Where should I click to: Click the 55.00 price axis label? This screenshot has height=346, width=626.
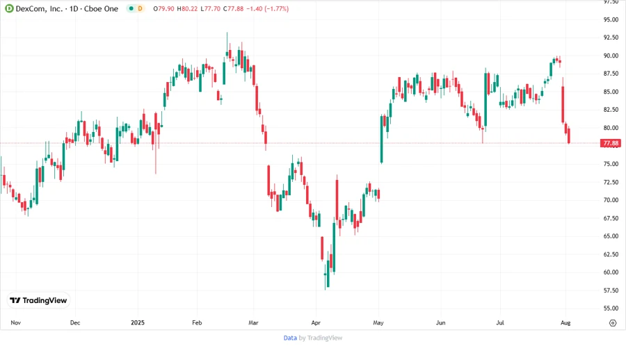[611, 308]
